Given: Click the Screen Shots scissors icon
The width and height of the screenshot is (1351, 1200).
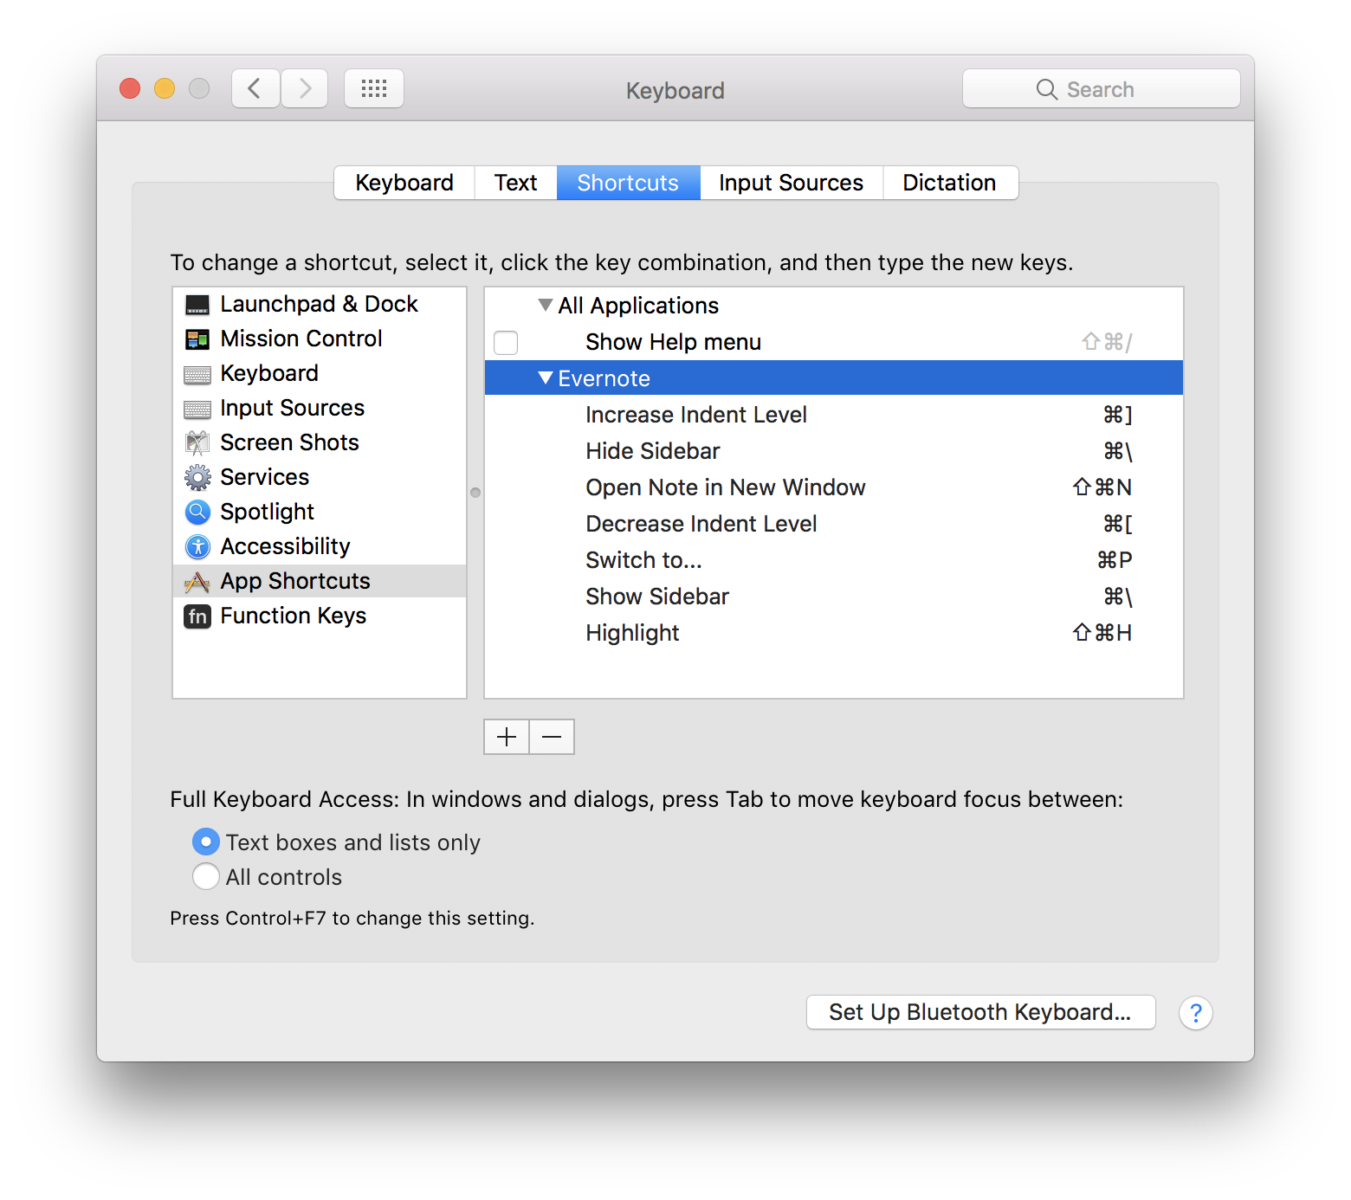Looking at the screenshot, I should click(197, 443).
